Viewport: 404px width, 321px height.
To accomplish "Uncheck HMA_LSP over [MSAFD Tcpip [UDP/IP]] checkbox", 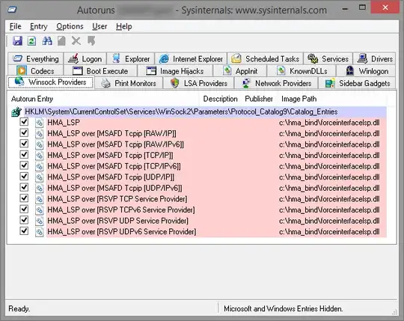I will pyautogui.click(x=24, y=176).
